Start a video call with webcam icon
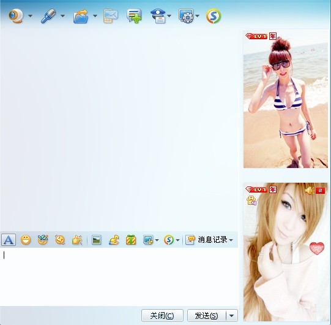This screenshot has height=325, width=331. click(16, 16)
